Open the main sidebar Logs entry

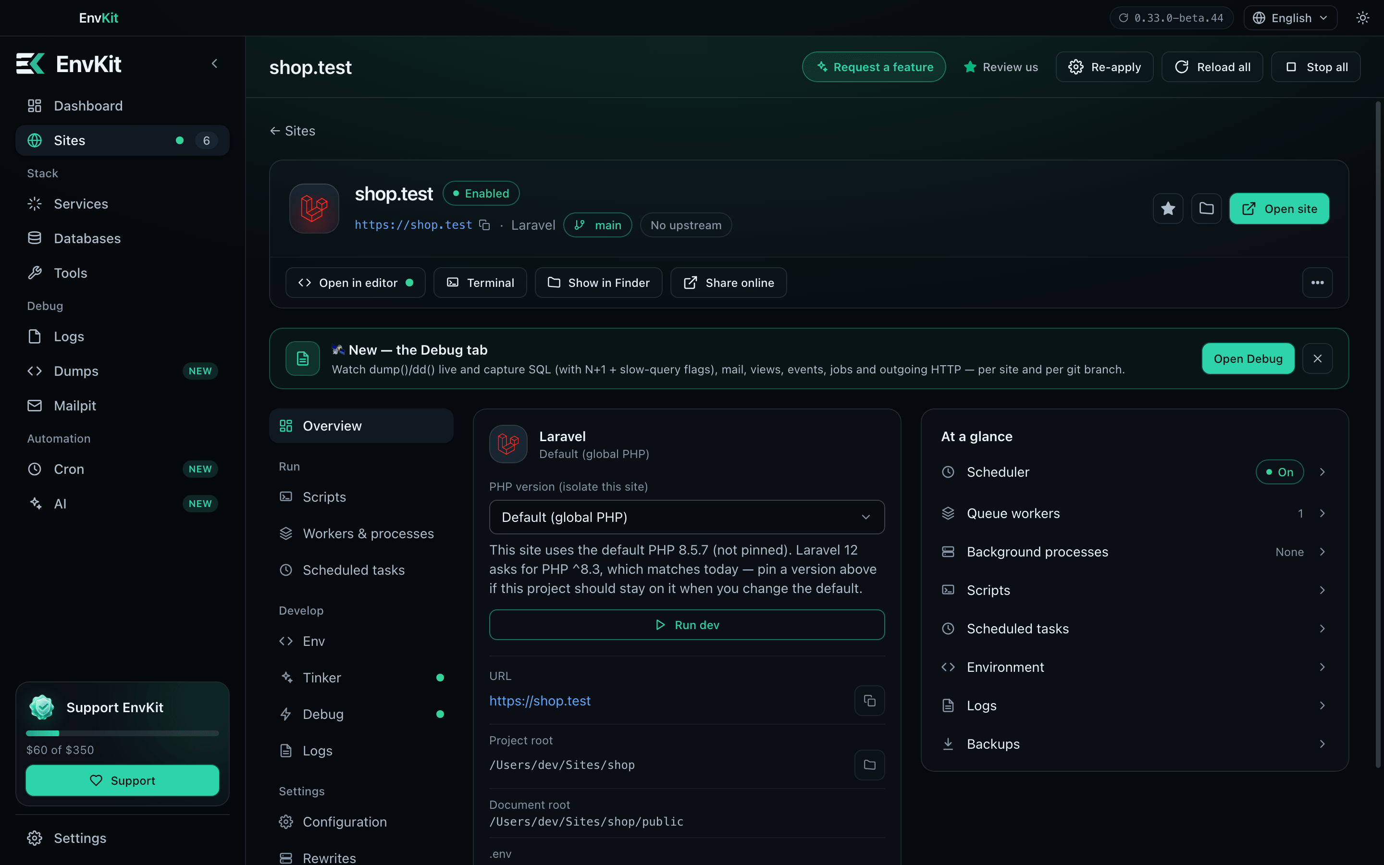(x=123, y=336)
